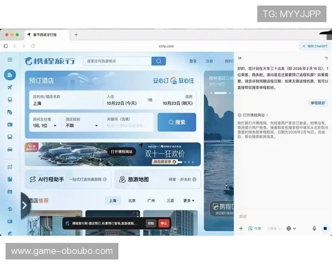Select the 广州 hotel recommendation tab

pos(151,200)
